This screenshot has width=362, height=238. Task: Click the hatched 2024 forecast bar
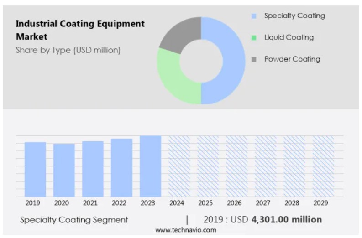click(x=179, y=166)
